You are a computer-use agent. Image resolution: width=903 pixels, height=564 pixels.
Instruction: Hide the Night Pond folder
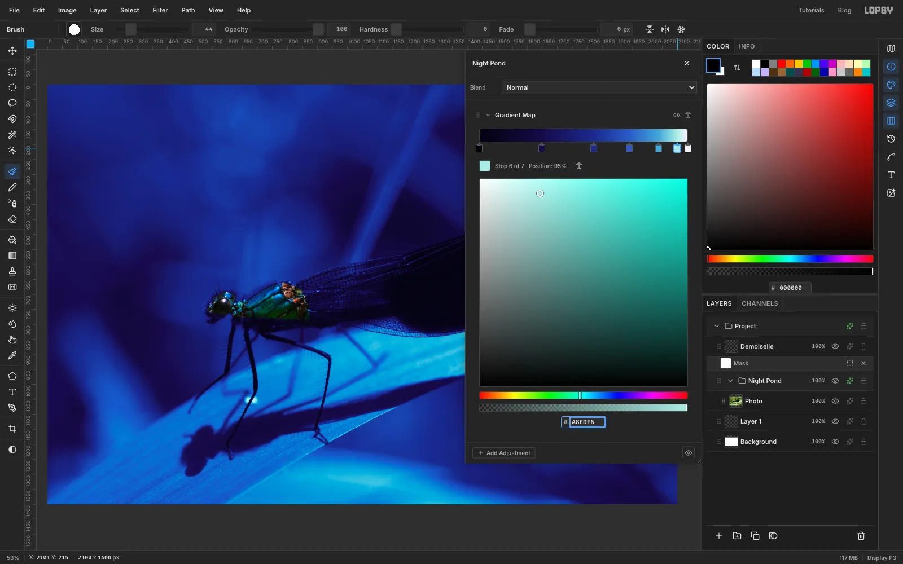click(835, 381)
